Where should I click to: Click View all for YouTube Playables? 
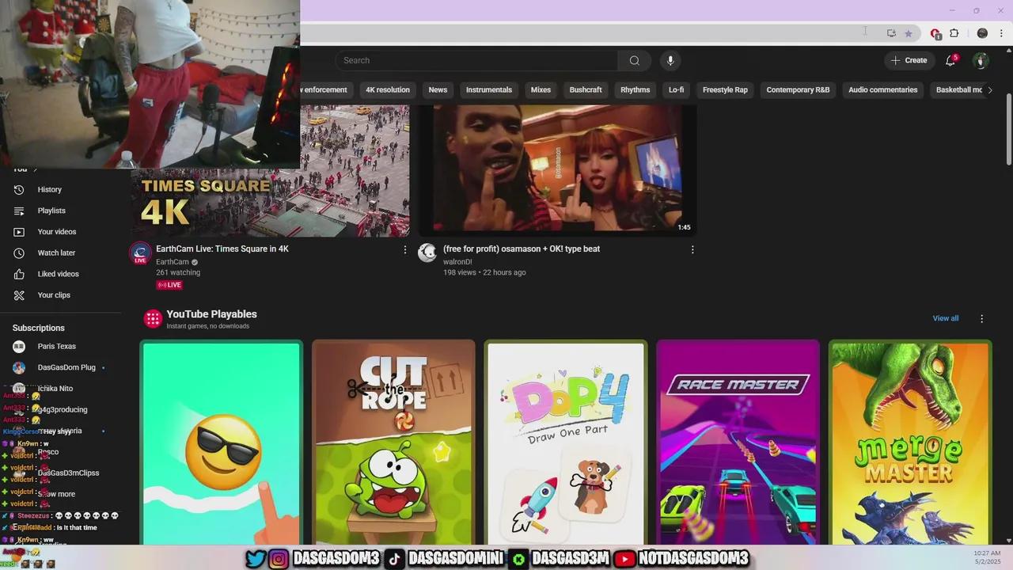[945, 318]
